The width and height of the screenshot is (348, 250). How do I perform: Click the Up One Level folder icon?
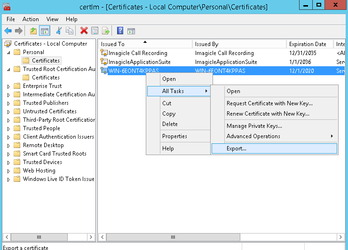(x=33, y=31)
